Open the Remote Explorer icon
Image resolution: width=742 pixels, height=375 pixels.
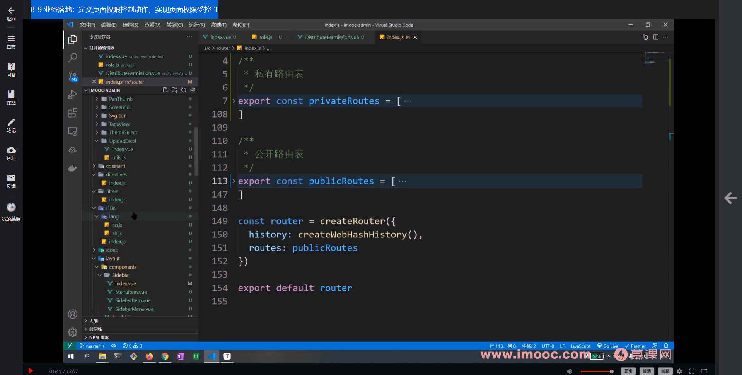coord(73,131)
